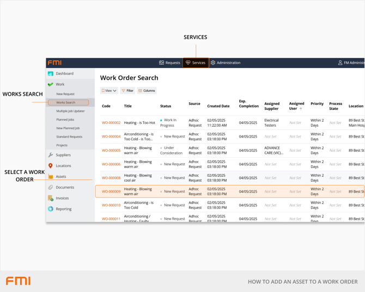Viewport: 365px width, 292px height.
Task: Click 'Work In Progress' status cell
Action: 168,123
